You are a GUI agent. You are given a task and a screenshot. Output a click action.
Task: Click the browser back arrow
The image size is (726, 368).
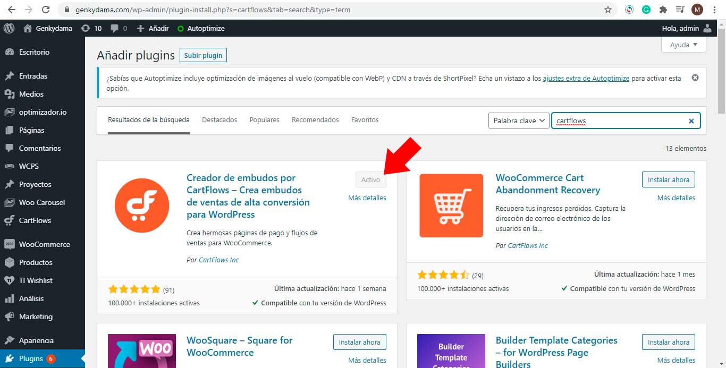tap(11, 10)
